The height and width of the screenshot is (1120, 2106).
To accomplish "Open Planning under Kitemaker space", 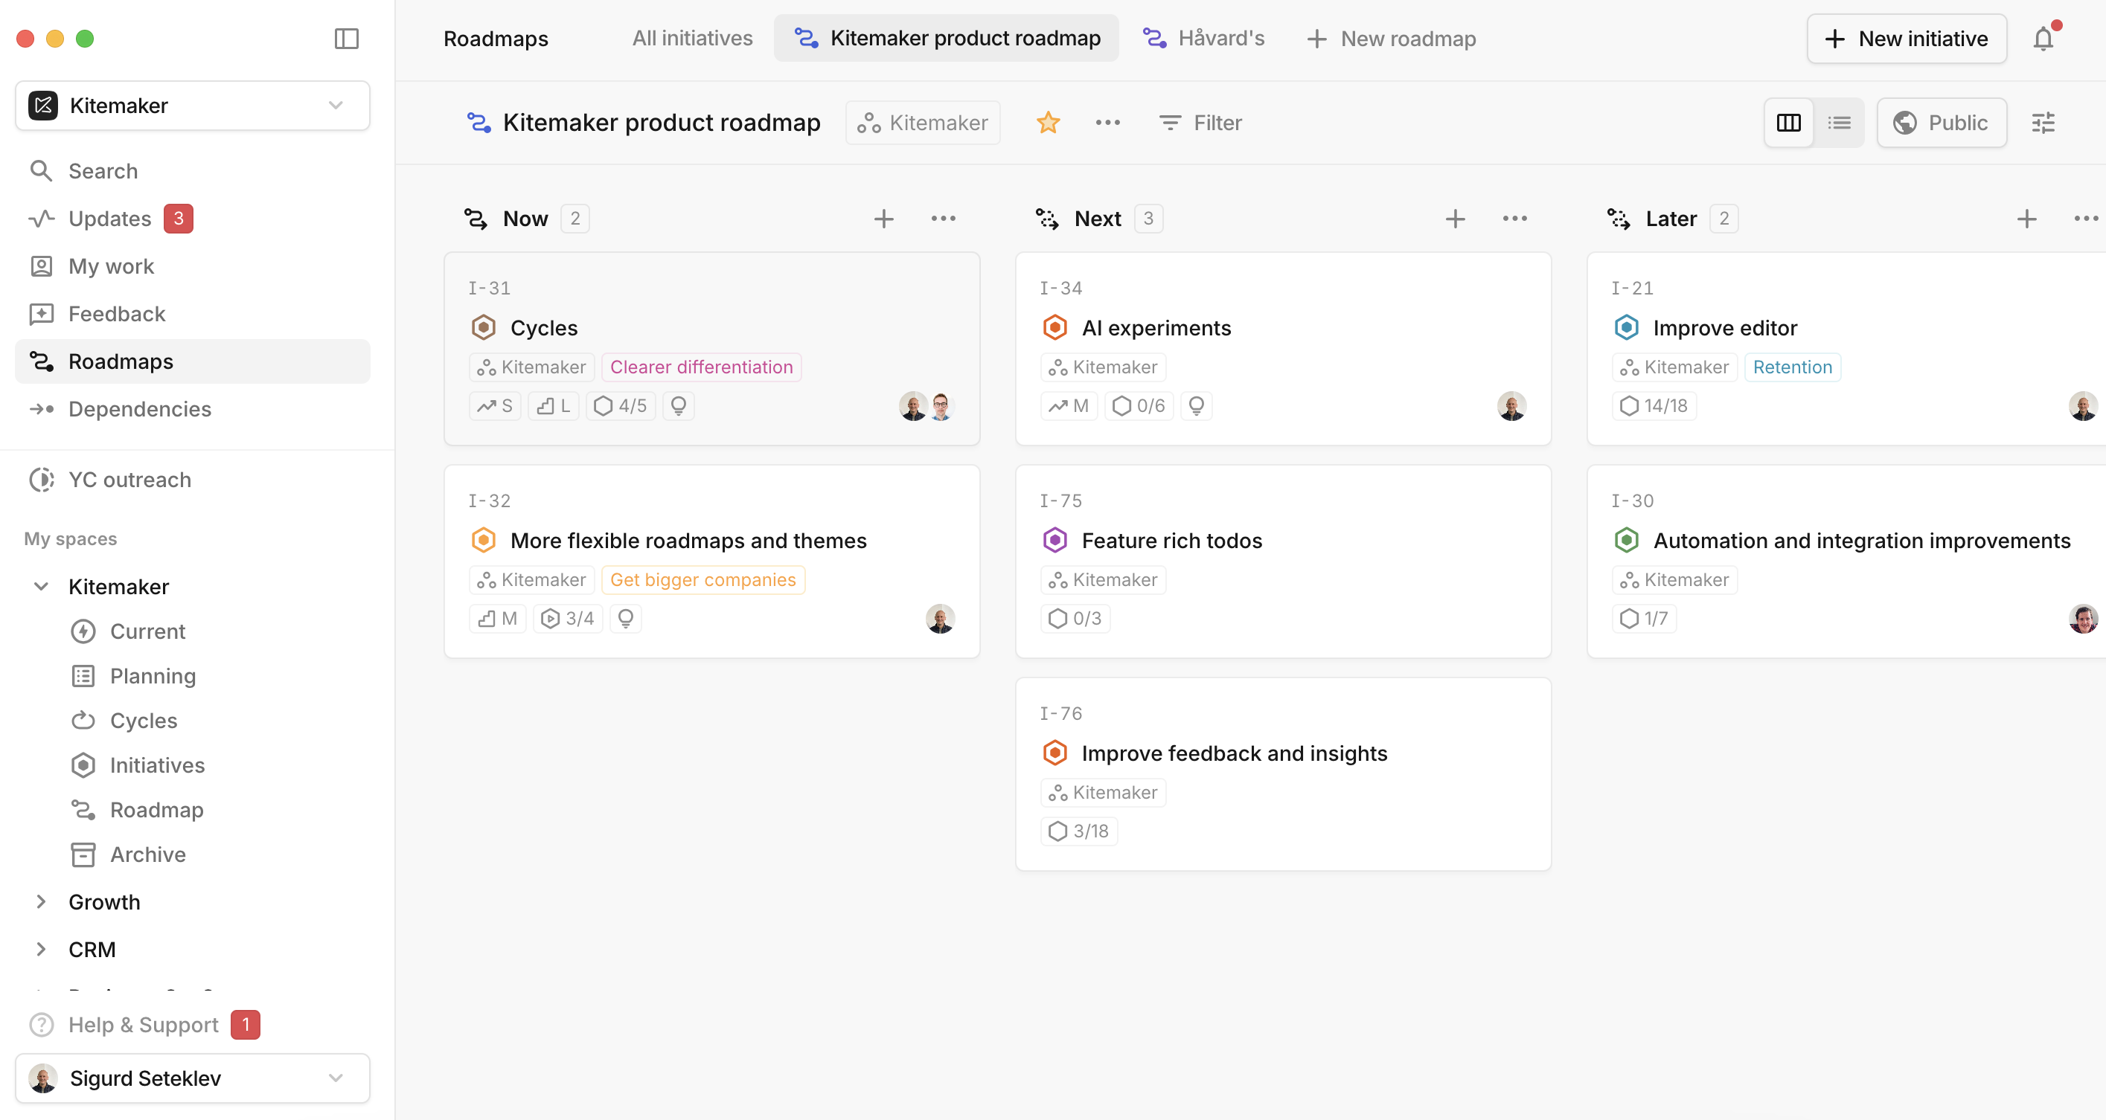I will tap(152, 675).
